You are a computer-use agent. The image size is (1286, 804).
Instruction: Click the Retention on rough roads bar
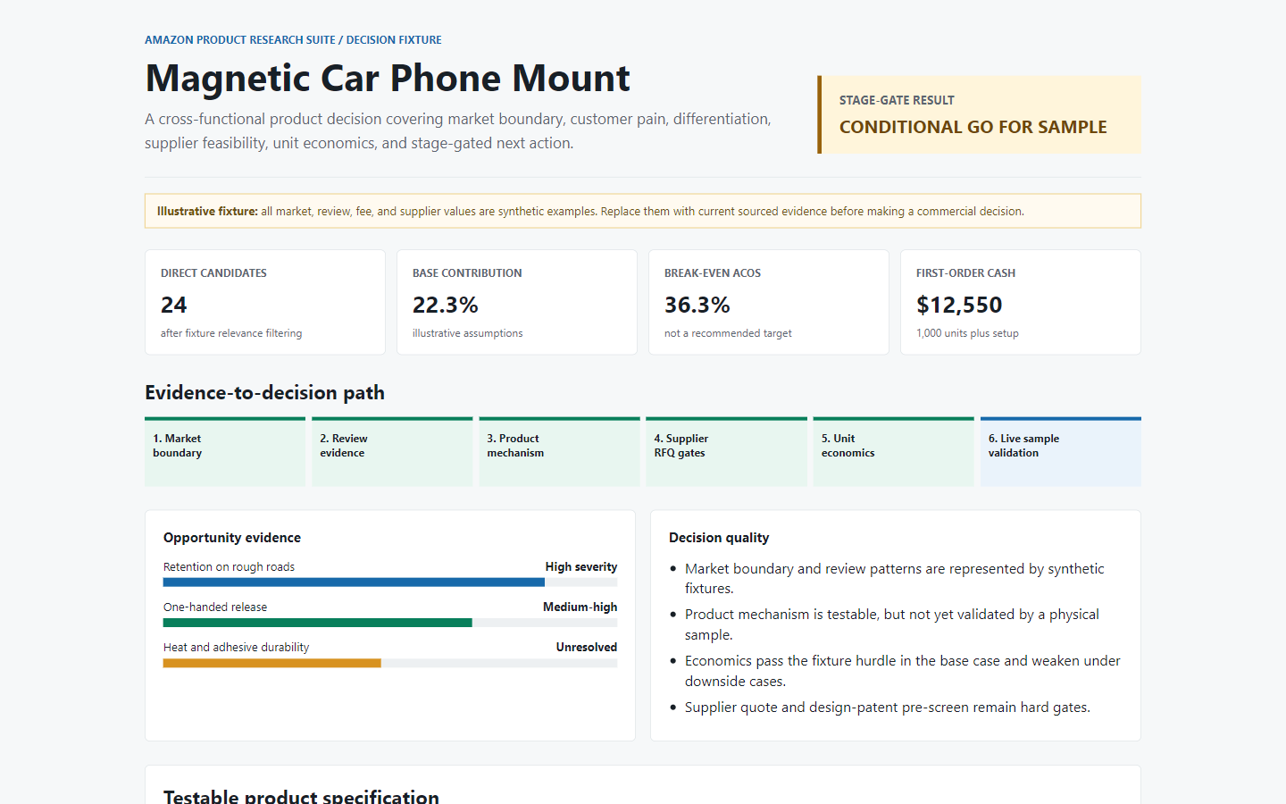(x=390, y=582)
